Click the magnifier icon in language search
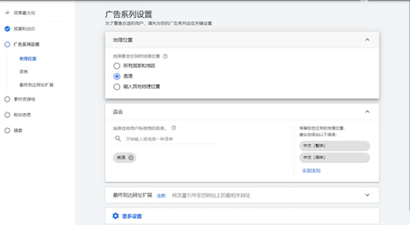The image size is (410, 225). (x=117, y=139)
